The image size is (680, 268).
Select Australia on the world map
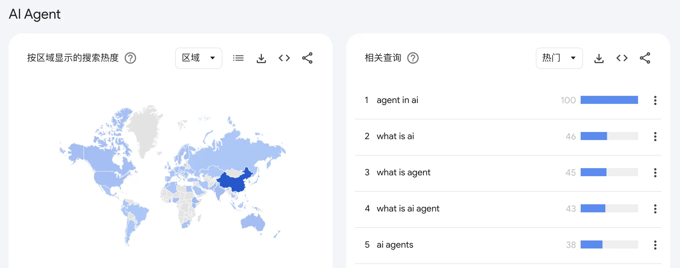click(253, 223)
